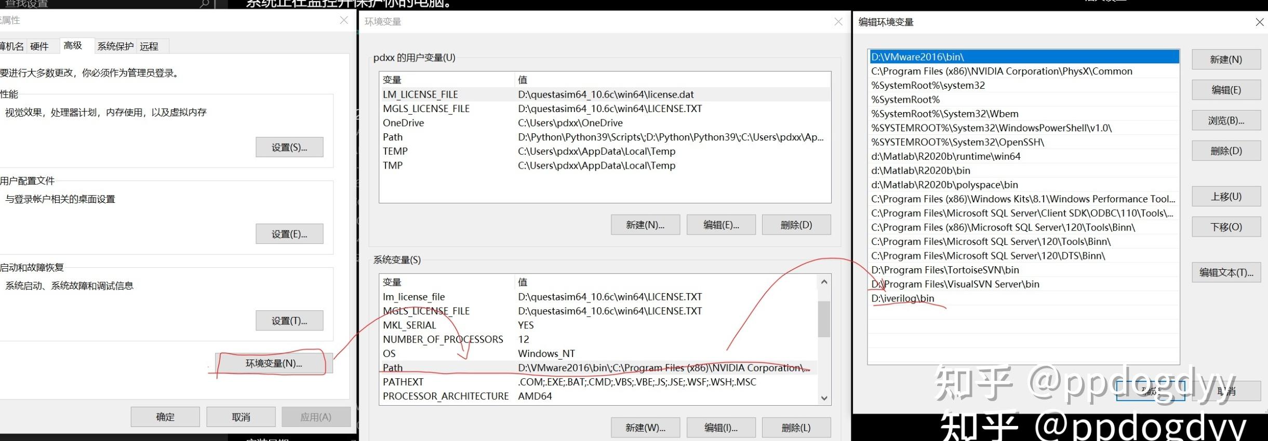The width and height of the screenshot is (1268, 441).
Task: Select d:\Matlab\R2020b\runtime\win64 entry
Action: click(x=1024, y=156)
